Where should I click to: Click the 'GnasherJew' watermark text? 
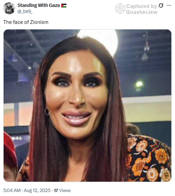[x=142, y=12]
